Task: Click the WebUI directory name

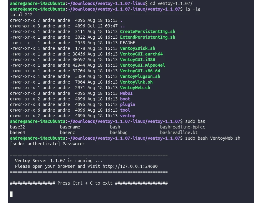Action: pos(126,93)
